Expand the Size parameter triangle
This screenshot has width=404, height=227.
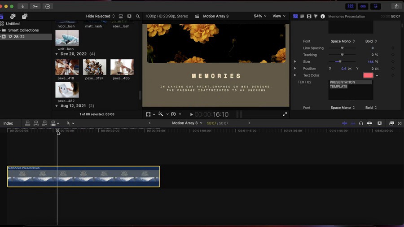click(x=295, y=61)
